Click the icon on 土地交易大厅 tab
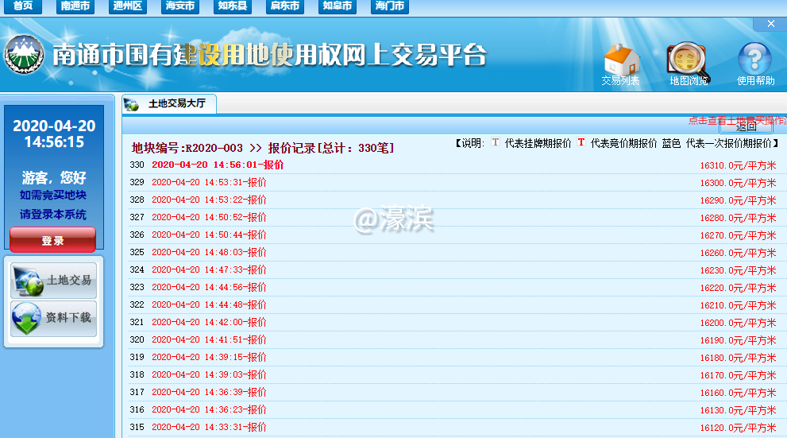The width and height of the screenshot is (787, 438). 132,104
